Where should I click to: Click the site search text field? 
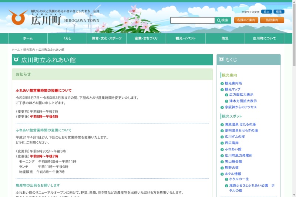[192, 20]
